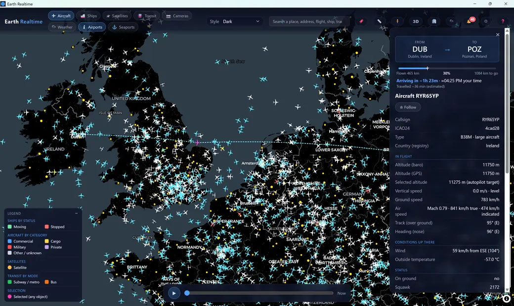Select the Cameras layer chip
514x306 pixels.
[x=177, y=16]
